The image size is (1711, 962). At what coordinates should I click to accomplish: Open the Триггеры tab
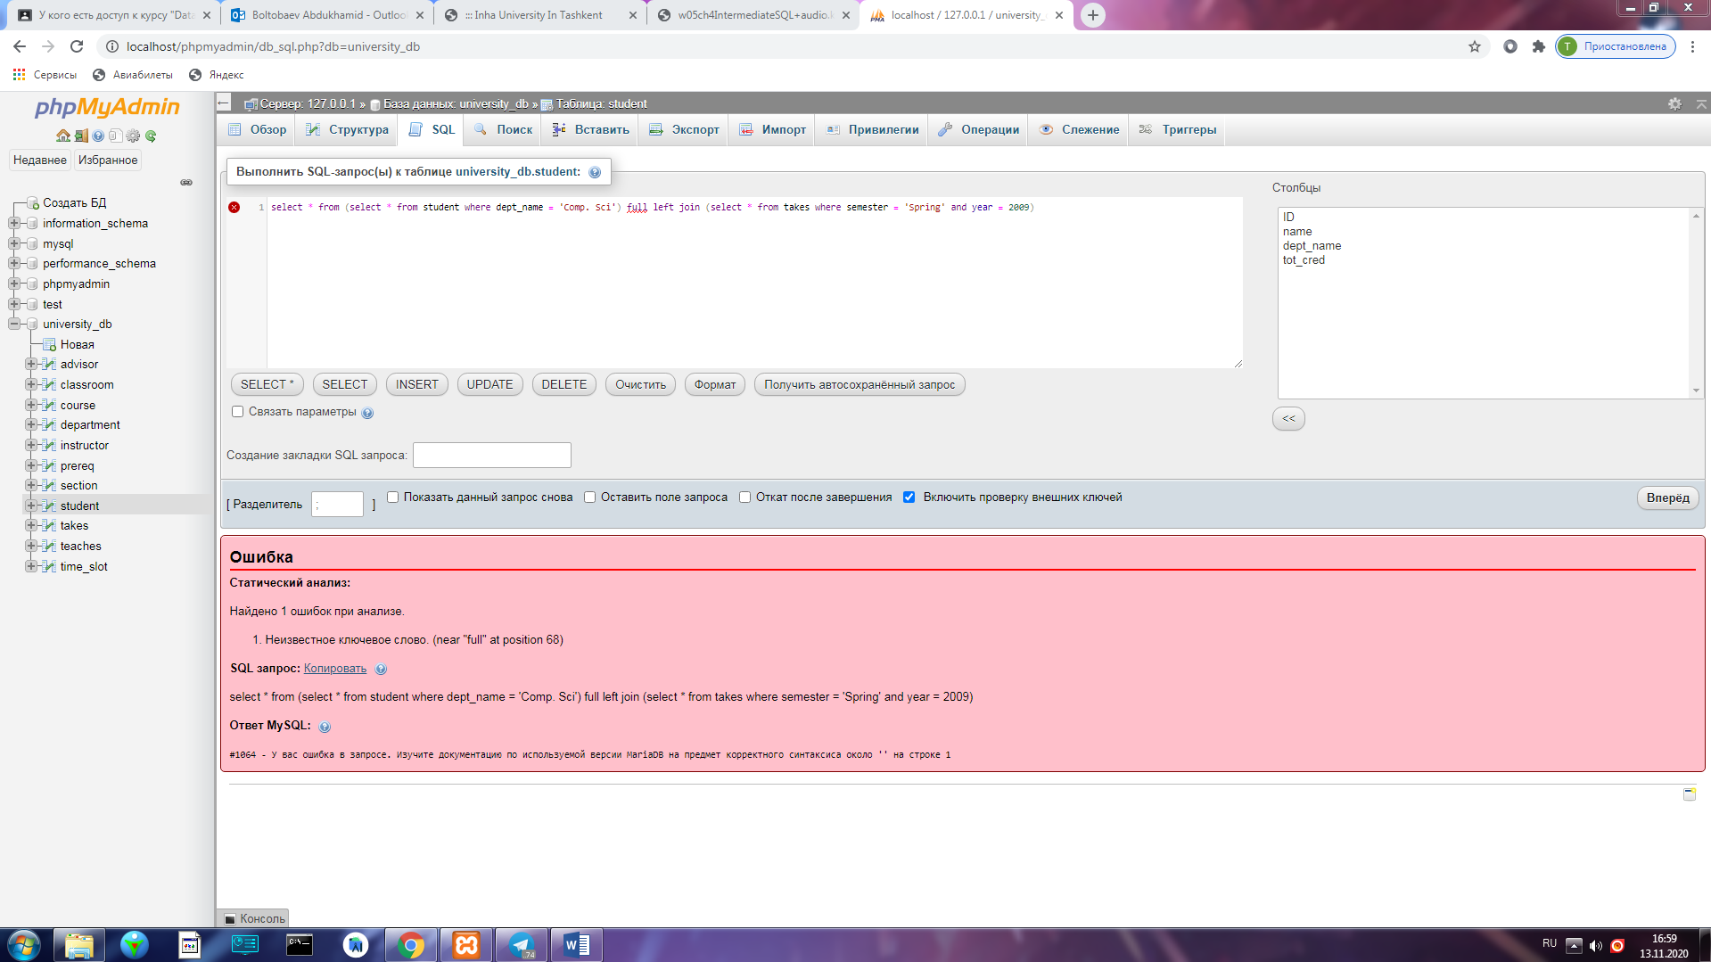1177,129
